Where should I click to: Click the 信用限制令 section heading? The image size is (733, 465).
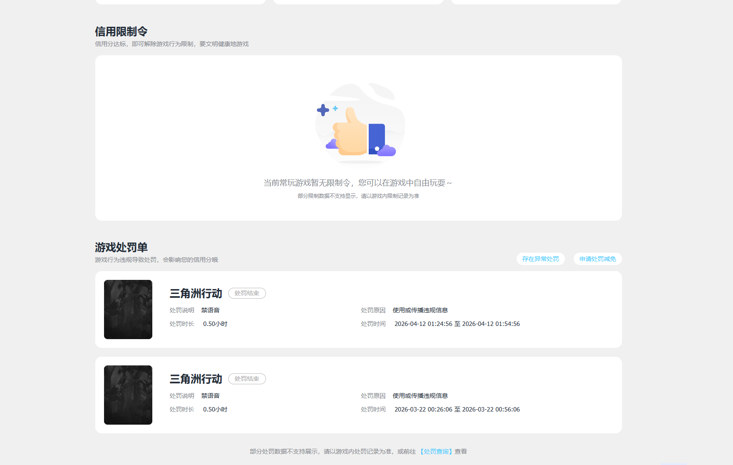pos(121,32)
